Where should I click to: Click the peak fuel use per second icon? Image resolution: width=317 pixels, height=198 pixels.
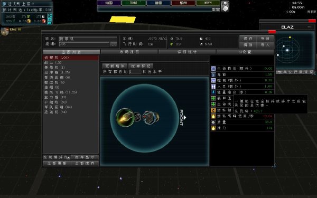(x=213, y=116)
